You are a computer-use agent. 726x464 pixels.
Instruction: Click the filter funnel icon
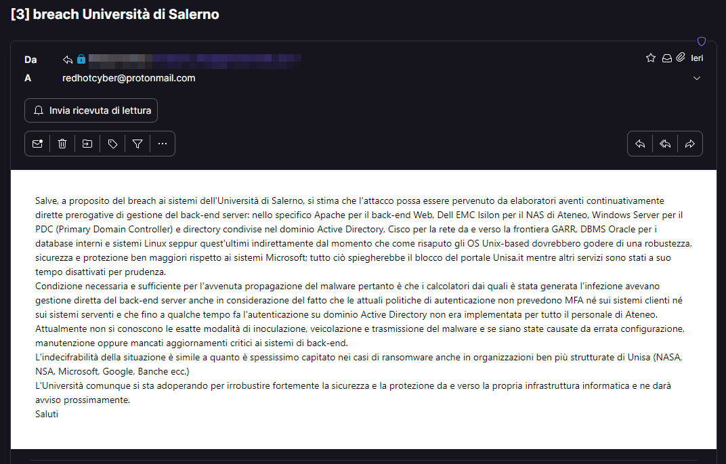(x=137, y=144)
